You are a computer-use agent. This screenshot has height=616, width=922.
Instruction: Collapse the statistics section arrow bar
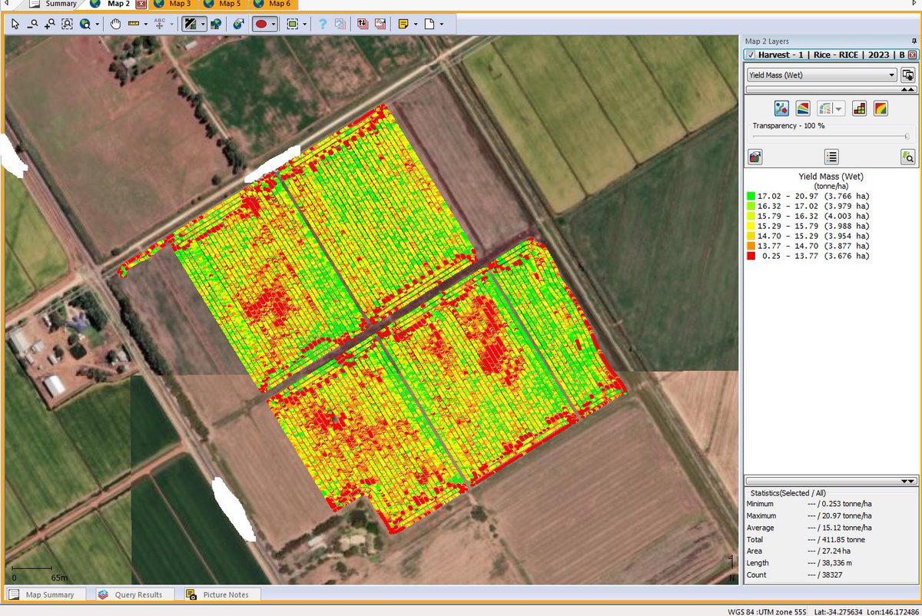pyautogui.click(x=831, y=481)
